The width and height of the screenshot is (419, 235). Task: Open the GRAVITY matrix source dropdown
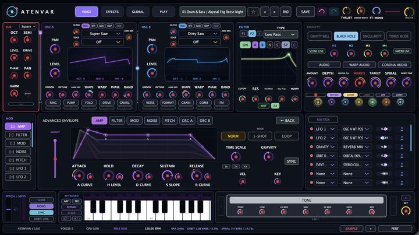pyautogui.click(x=325, y=147)
